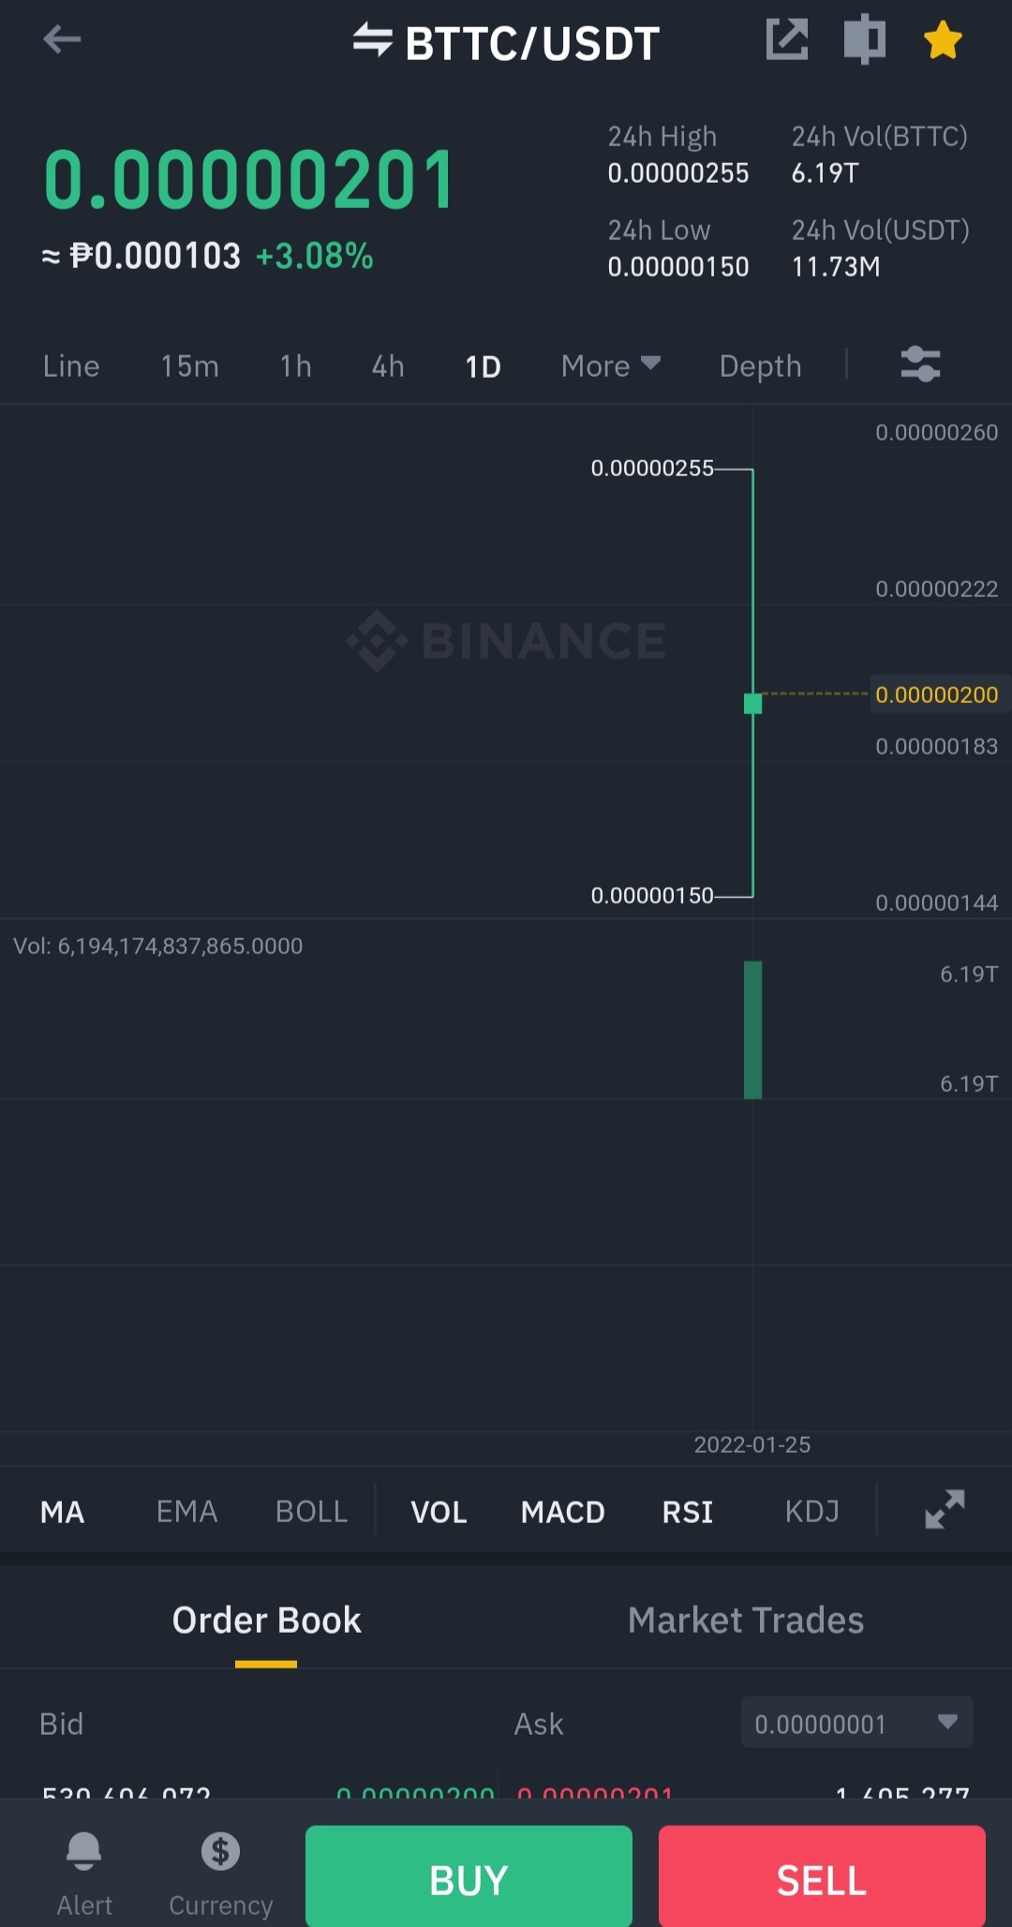The height and width of the screenshot is (1927, 1012).
Task: Tap the 0.00000260 axis label
Action: click(x=937, y=432)
